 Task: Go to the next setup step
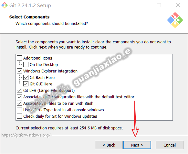[137, 145]
